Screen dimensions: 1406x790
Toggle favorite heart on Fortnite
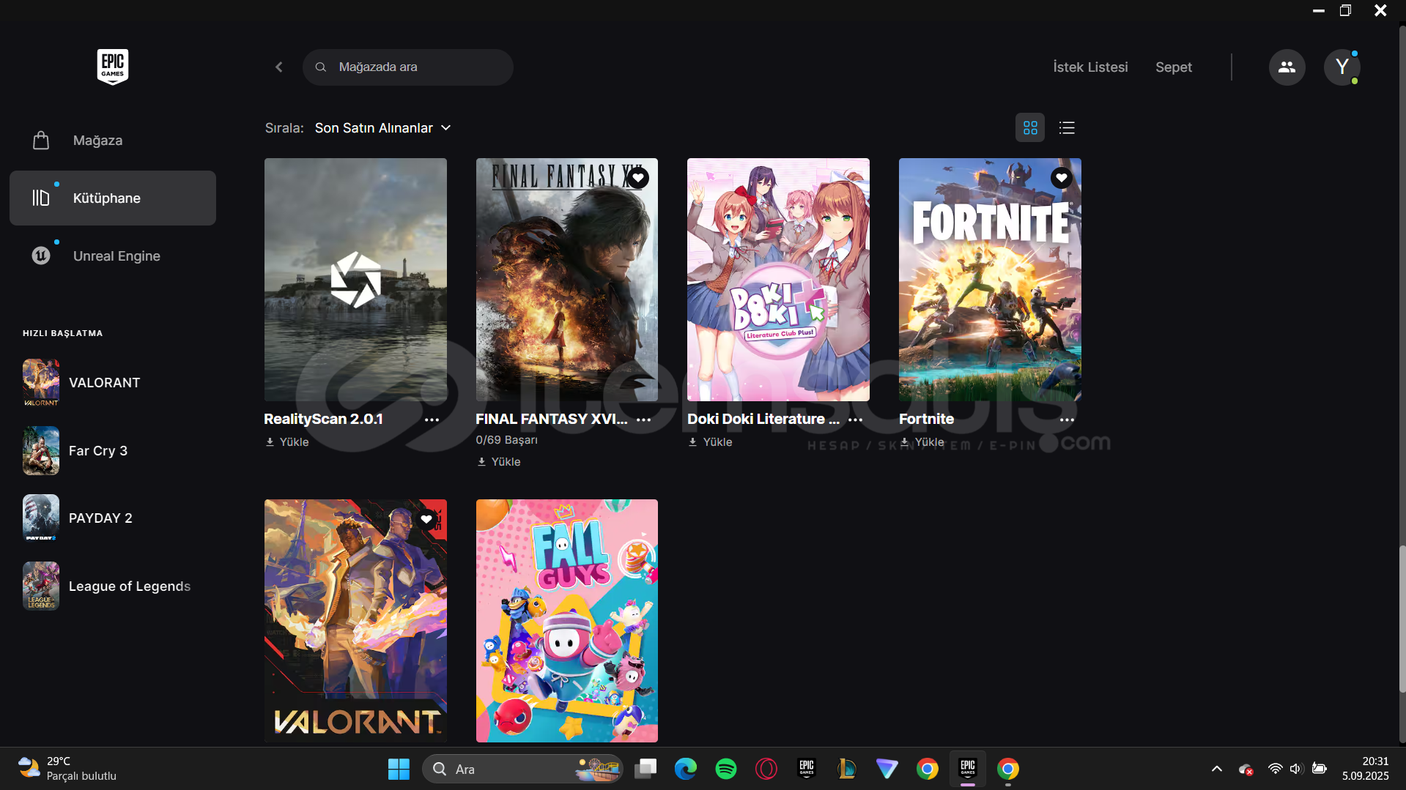click(1061, 178)
